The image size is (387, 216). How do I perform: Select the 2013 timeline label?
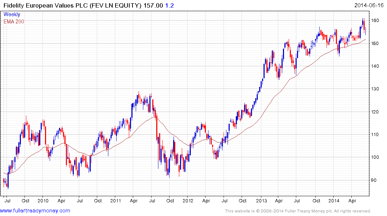point(261,201)
